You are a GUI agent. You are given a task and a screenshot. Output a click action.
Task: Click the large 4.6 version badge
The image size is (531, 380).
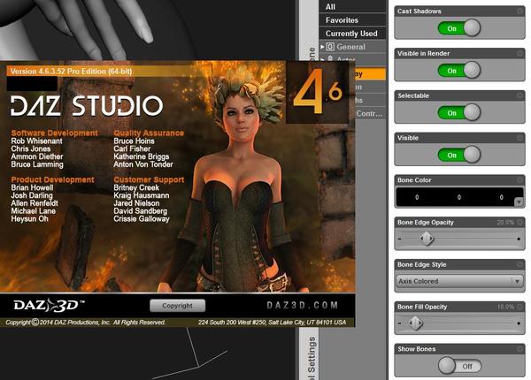click(x=318, y=91)
